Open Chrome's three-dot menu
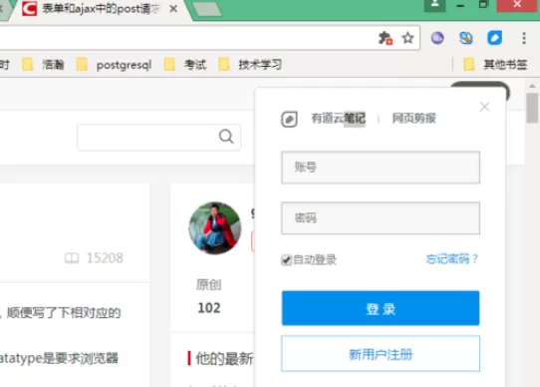The width and height of the screenshot is (540, 387). pos(524,38)
